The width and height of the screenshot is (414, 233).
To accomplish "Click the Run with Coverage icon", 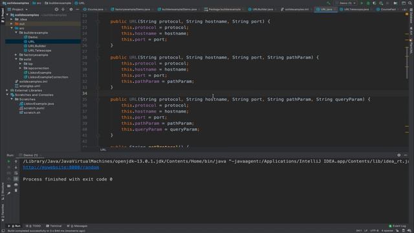I will coord(375,3).
